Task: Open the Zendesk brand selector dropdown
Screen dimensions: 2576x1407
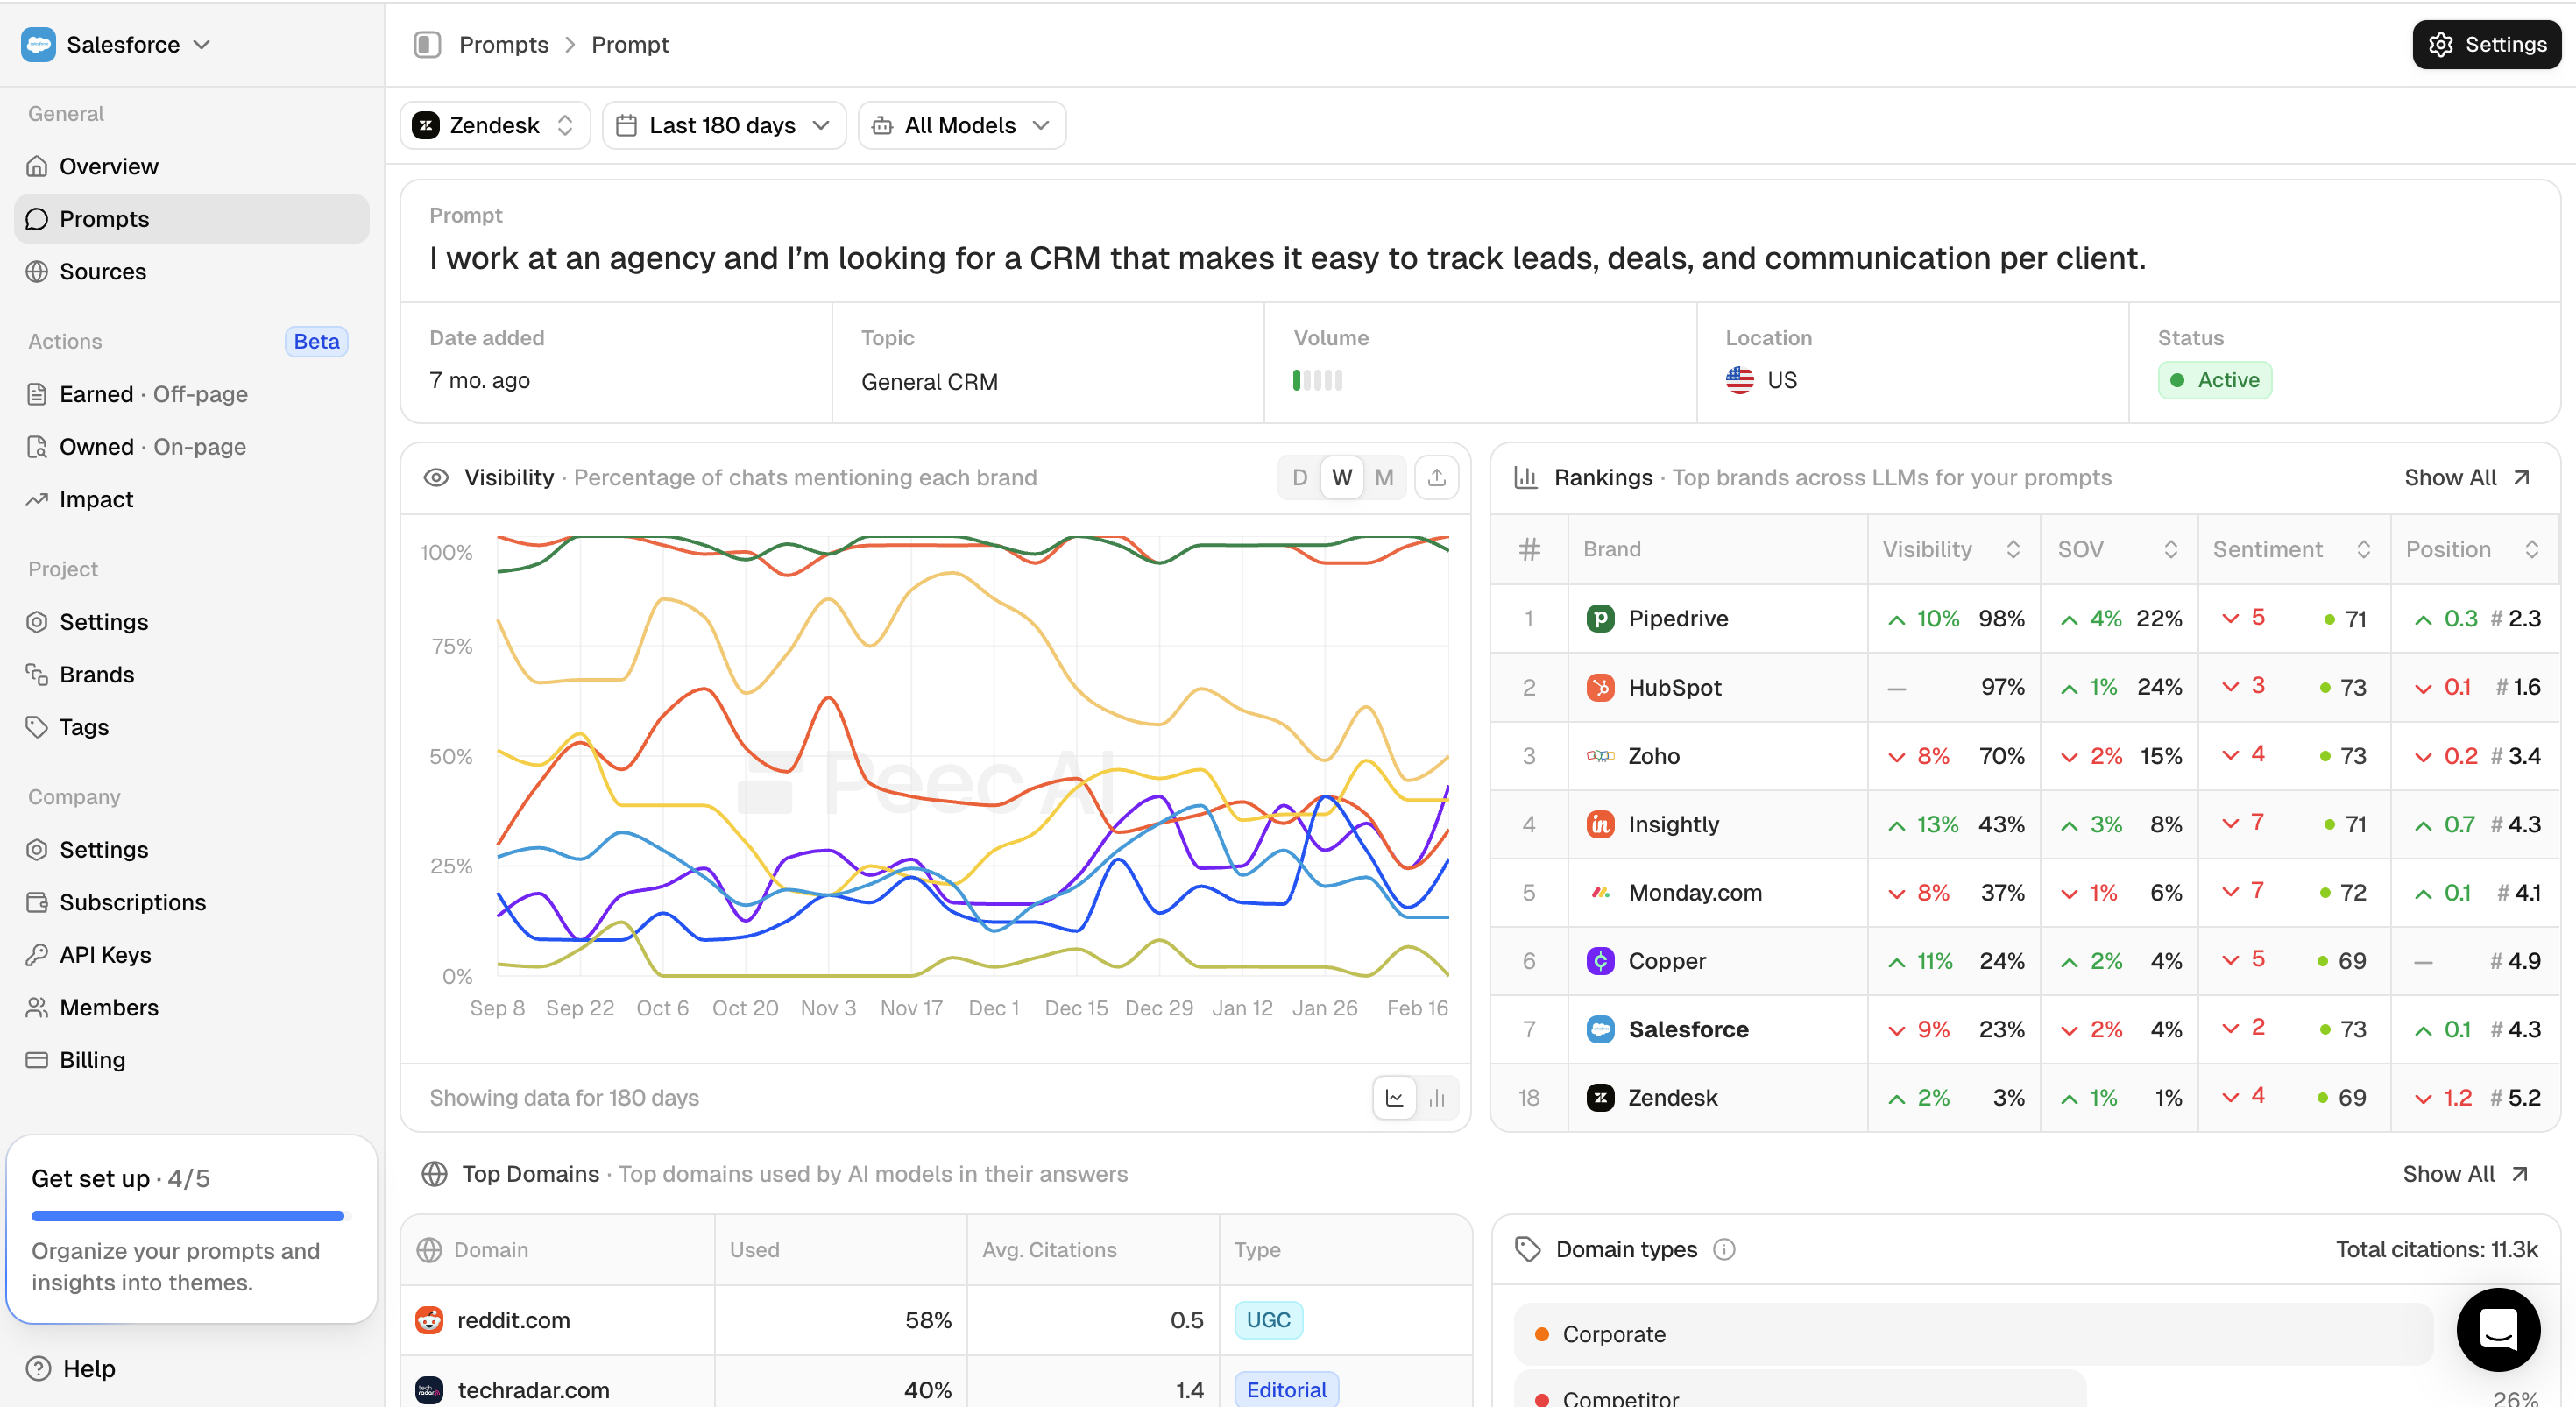Action: pos(495,125)
